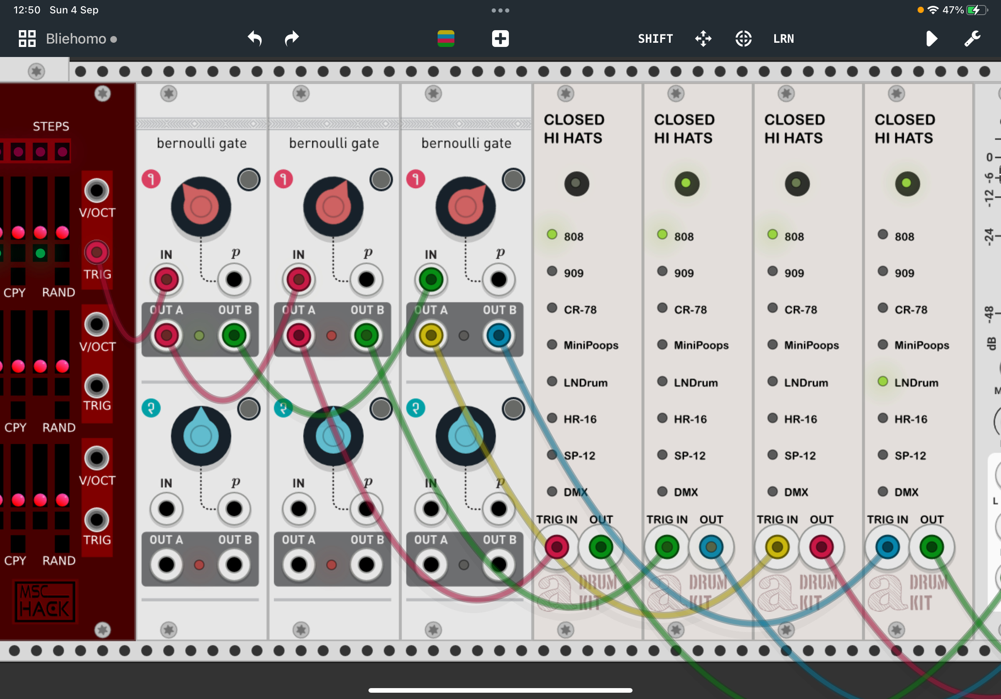Switch second hi-hats module to CR-78
This screenshot has height=699, width=1001.
coord(662,308)
